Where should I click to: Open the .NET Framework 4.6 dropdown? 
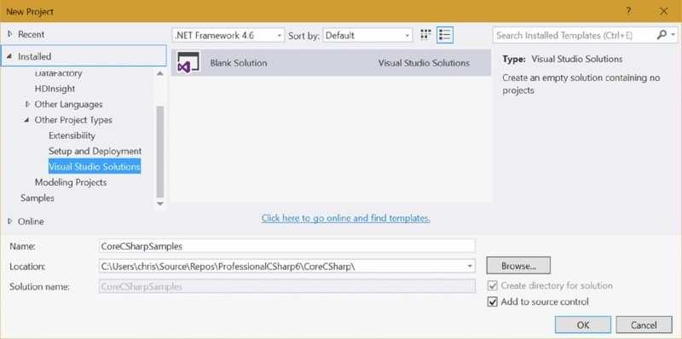228,36
